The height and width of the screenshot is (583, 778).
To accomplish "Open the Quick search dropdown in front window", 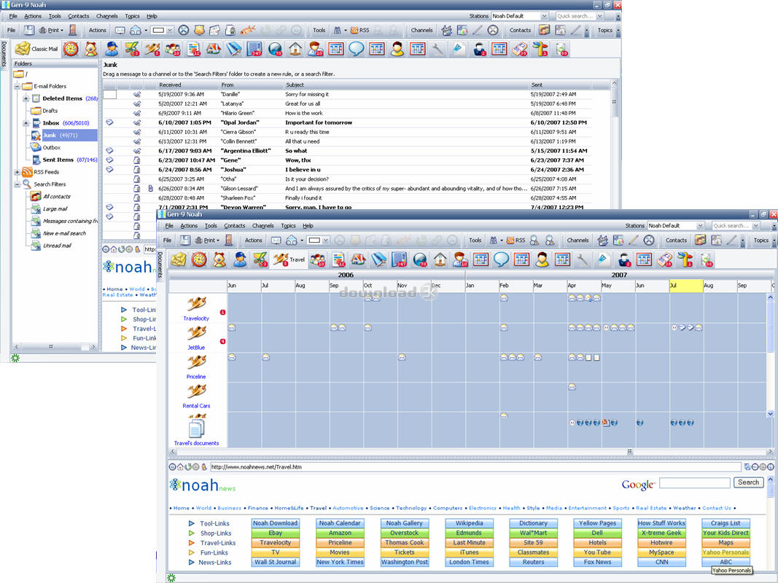I will pyautogui.click(x=755, y=226).
